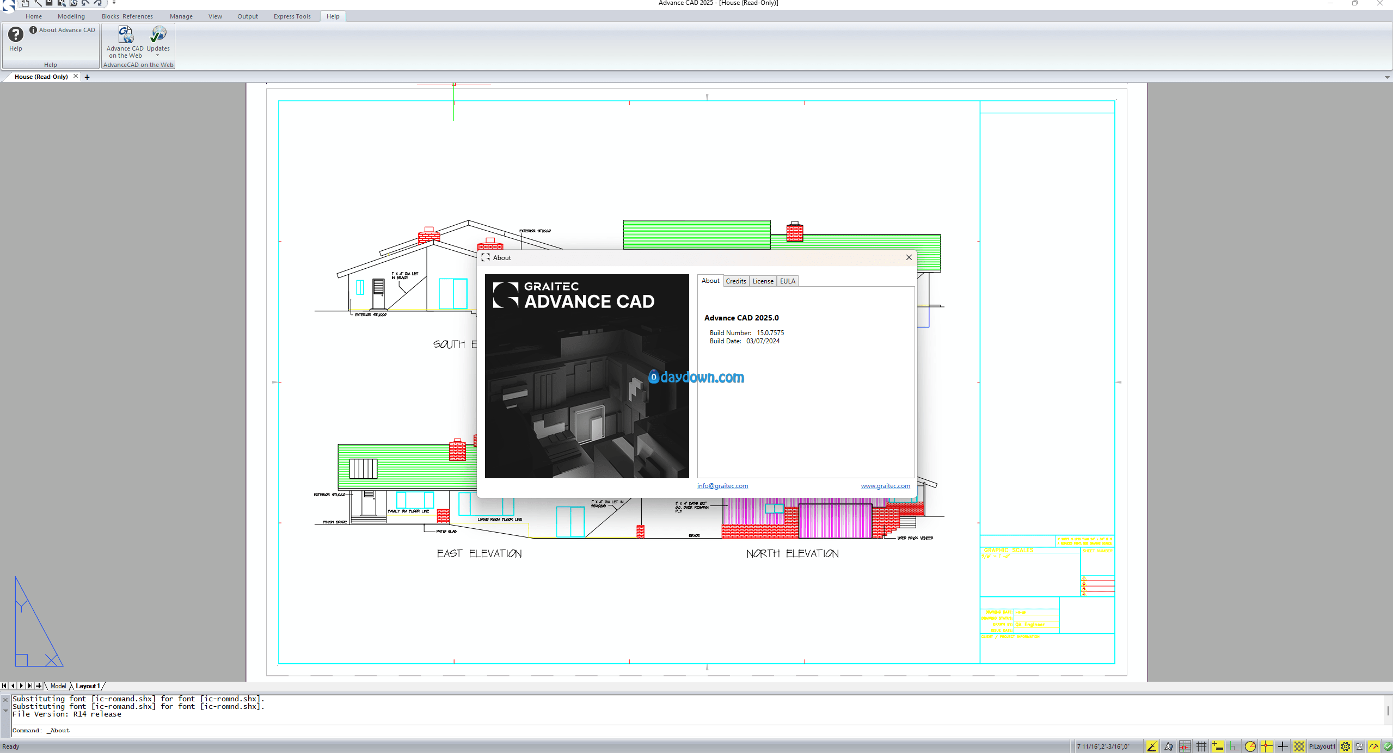
Task: Expand the document tabs list arrow
Action: click(1387, 77)
